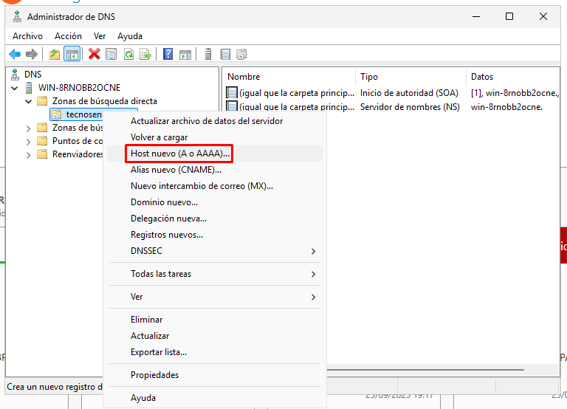567x409 pixels.
Task: Click the back arrow toolbar icon
Action: pyautogui.click(x=15, y=54)
